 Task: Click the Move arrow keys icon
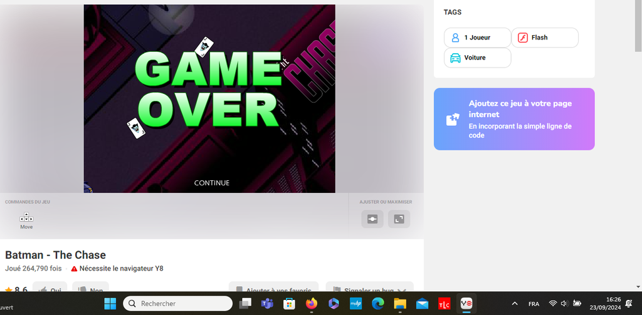pos(26,217)
